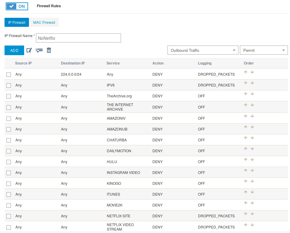Move the DAILYMOTION rule down
The width and height of the screenshot is (290, 233).
coord(252,149)
